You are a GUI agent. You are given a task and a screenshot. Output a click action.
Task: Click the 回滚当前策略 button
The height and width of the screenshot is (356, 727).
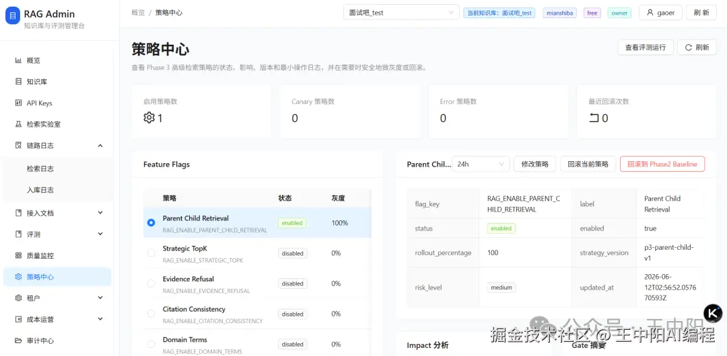588,164
